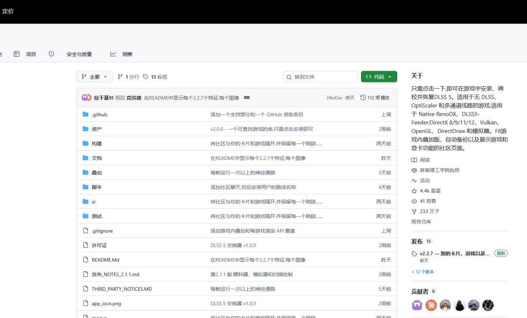Click the 定价 menu item in header
This screenshot has height=318, width=527.
click(x=8, y=11)
